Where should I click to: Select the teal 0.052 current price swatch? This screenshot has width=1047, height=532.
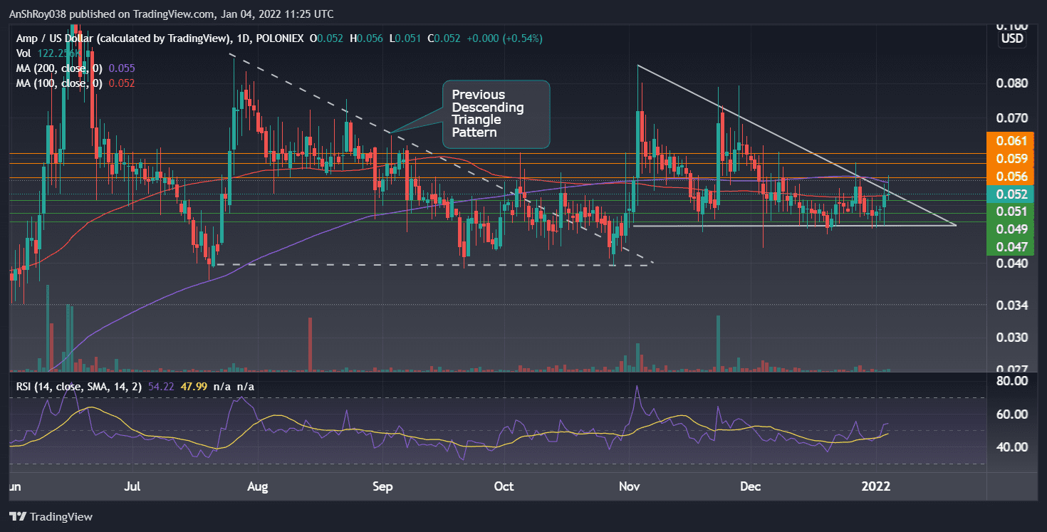[1011, 194]
